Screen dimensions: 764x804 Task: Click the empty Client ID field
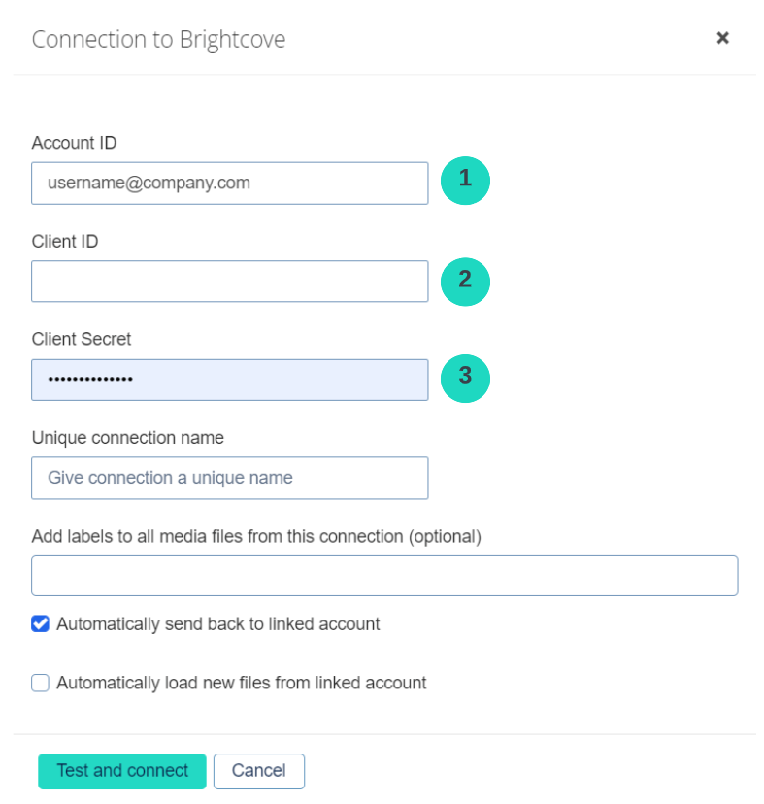click(x=229, y=282)
